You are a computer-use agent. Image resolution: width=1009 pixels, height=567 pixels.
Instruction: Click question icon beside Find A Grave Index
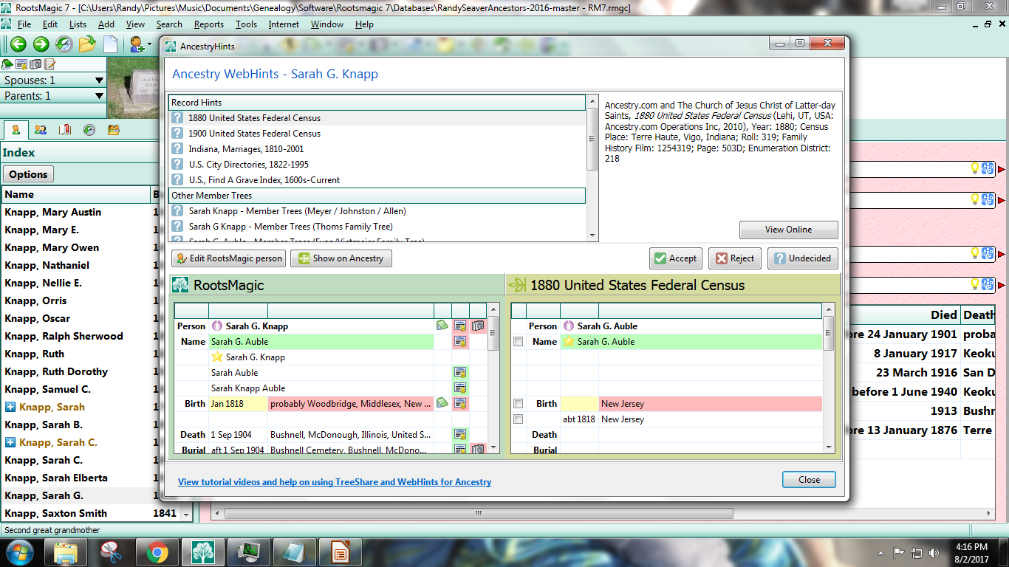177,180
